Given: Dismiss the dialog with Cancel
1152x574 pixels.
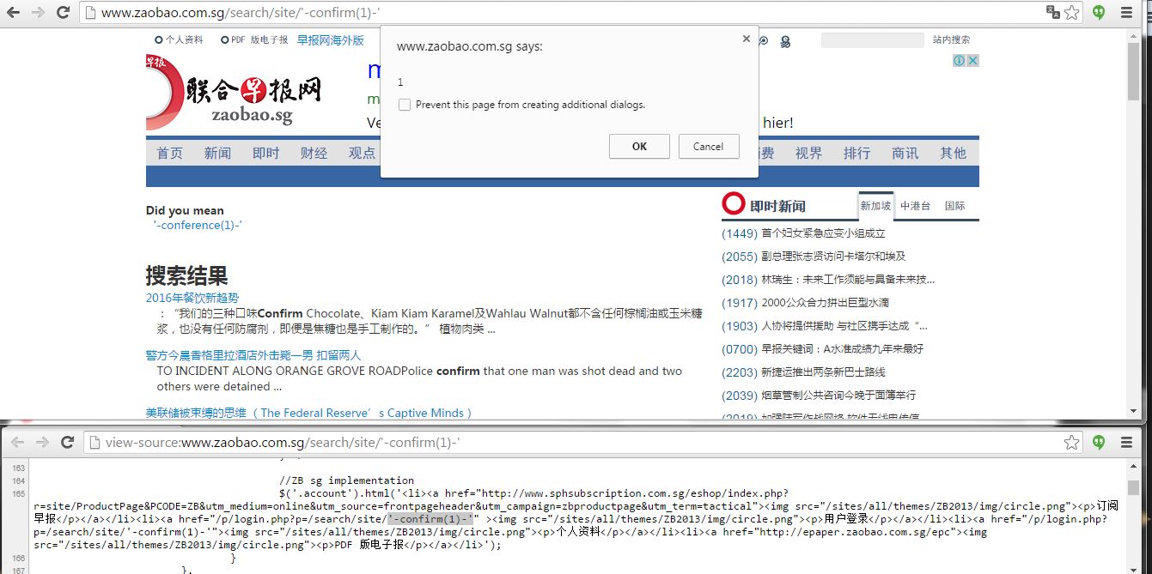Looking at the screenshot, I should [x=709, y=146].
